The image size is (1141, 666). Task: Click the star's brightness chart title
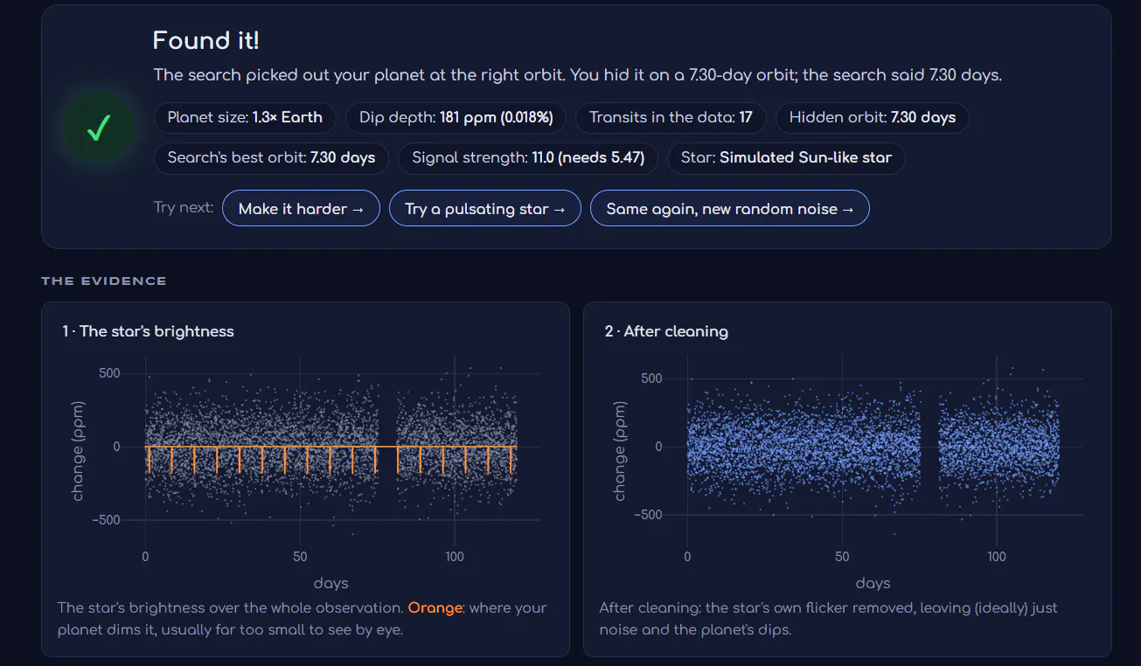[149, 331]
